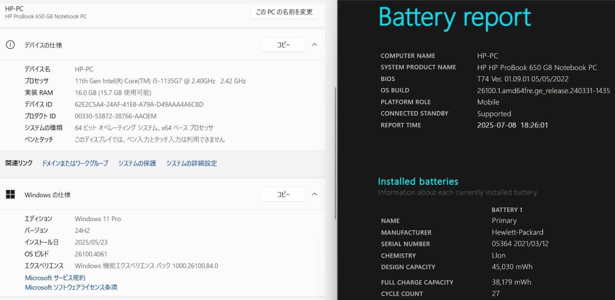Select product ID 00330-53872-38766-AAOEM
615x300 pixels.
pos(116,116)
